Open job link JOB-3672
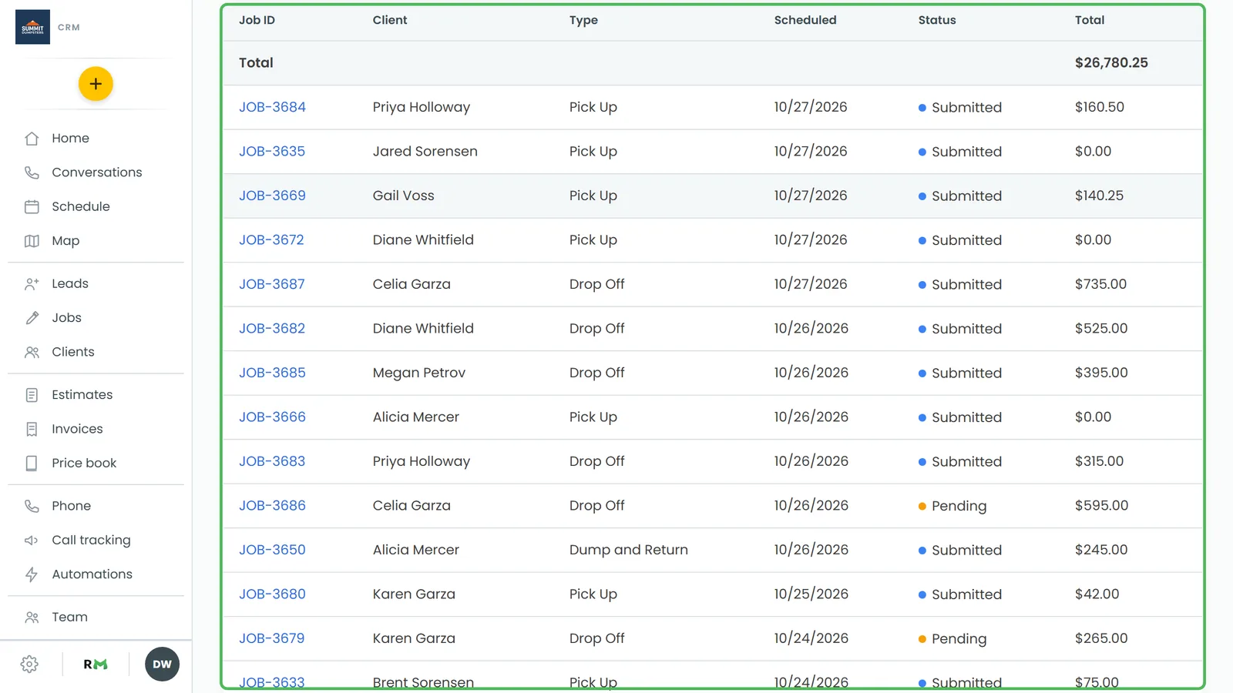This screenshot has width=1233, height=693. 271,240
